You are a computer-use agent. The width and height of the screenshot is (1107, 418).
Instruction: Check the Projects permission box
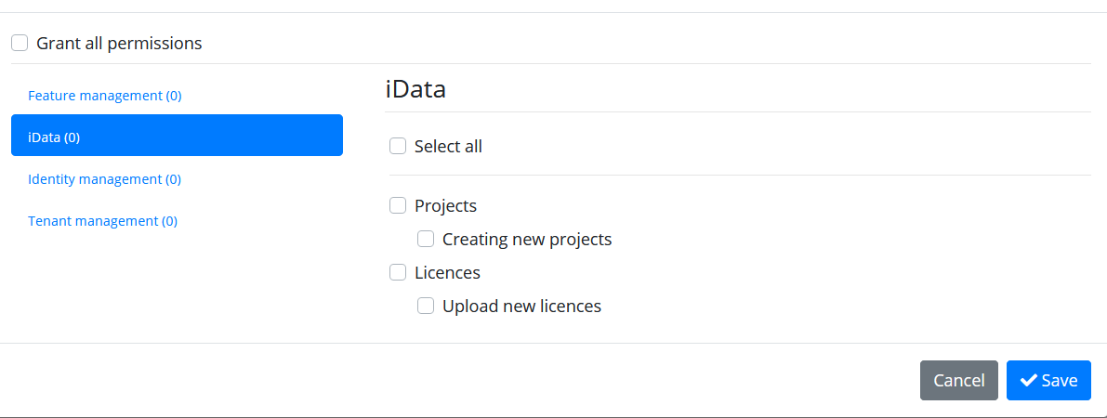point(398,205)
